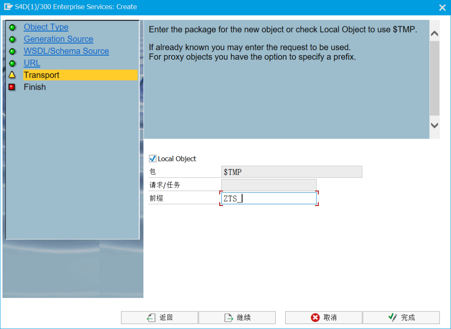Click yellow triangle icon beside Transport

tap(12, 75)
